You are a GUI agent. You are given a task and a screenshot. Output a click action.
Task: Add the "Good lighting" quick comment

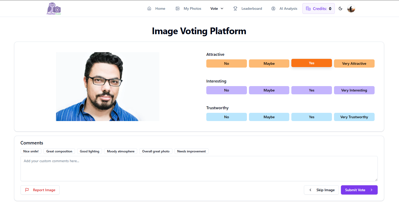90,151
